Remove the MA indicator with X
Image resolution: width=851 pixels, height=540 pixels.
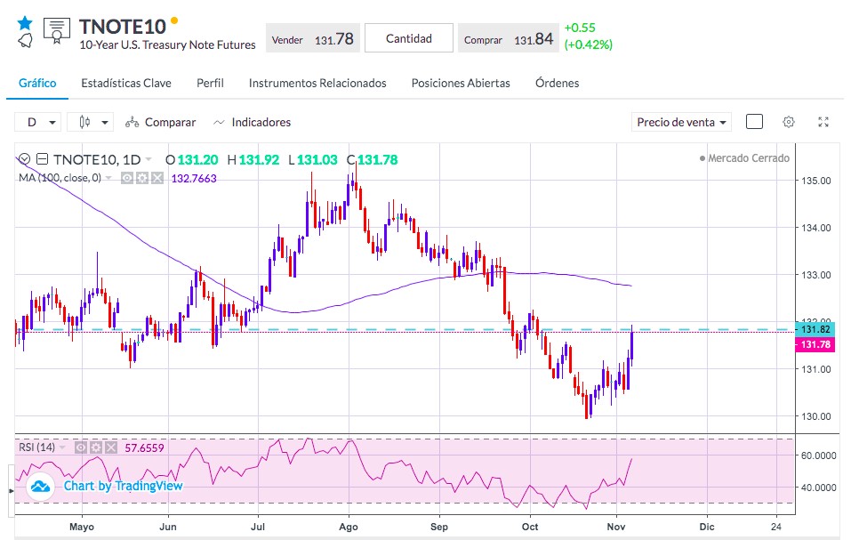point(157,178)
